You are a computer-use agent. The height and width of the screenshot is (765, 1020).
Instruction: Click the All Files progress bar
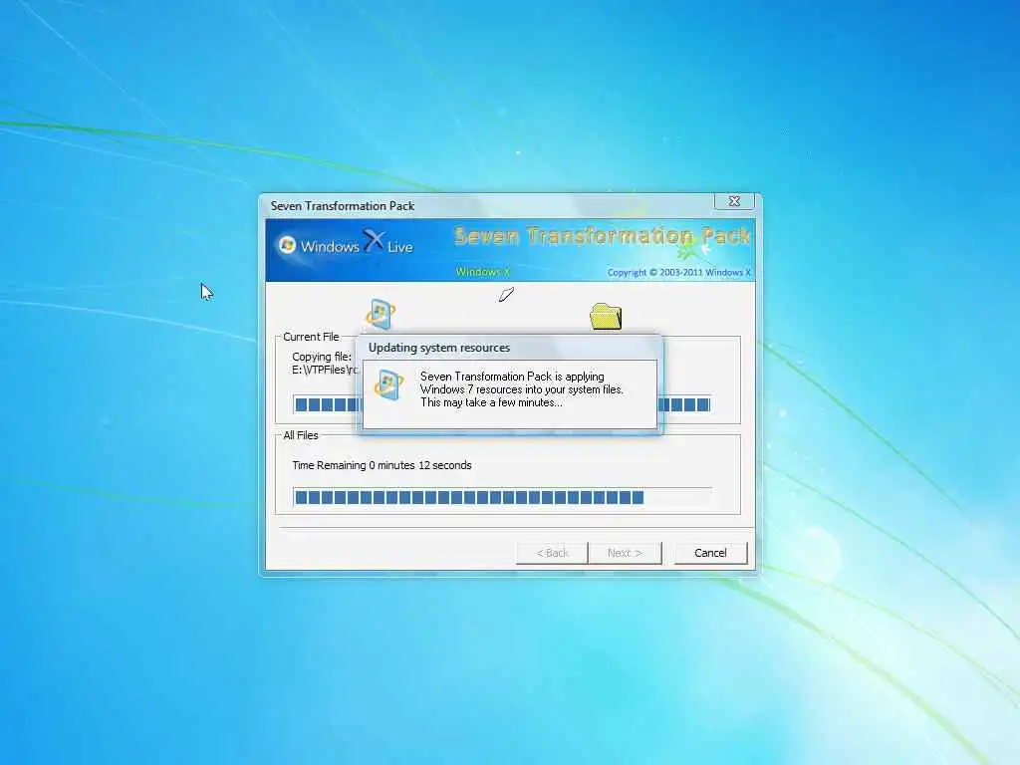[x=502, y=498]
